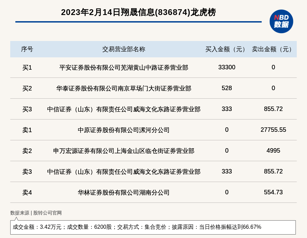Image resolution: width=307 pixels, height=238 pixels.
Task: Select the 买3 row label
Action: [27, 109]
